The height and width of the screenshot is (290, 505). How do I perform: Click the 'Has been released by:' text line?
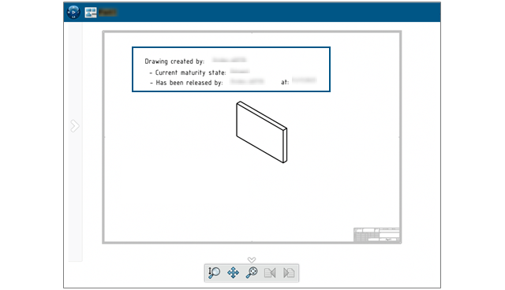(186, 83)
